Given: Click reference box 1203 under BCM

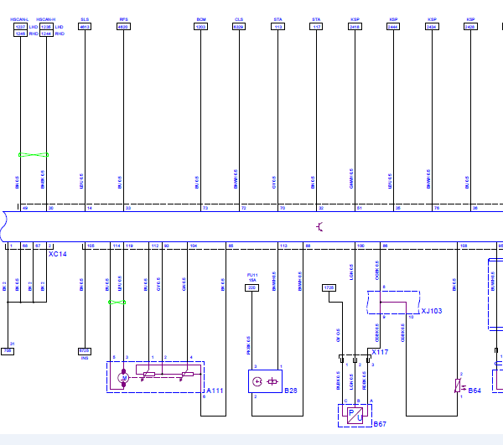Looking at the screenshot, I should tap(201, 27).
